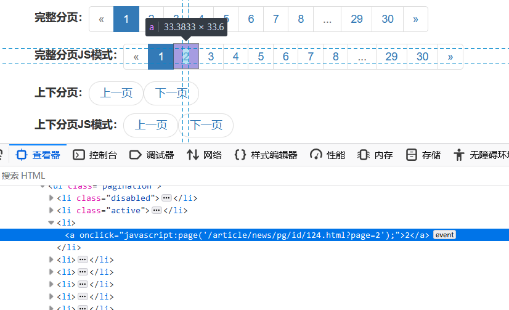Image resolution: width=509 pixels, height=310 pixels.
Task: Select page 7 in the 完整分页 row
Action: point(275,19)
